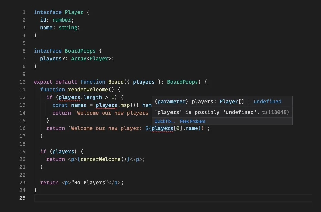This screenshot has width=321, height=212.
Task: Select line number 7 in the gutter
Action: point(24,59)
